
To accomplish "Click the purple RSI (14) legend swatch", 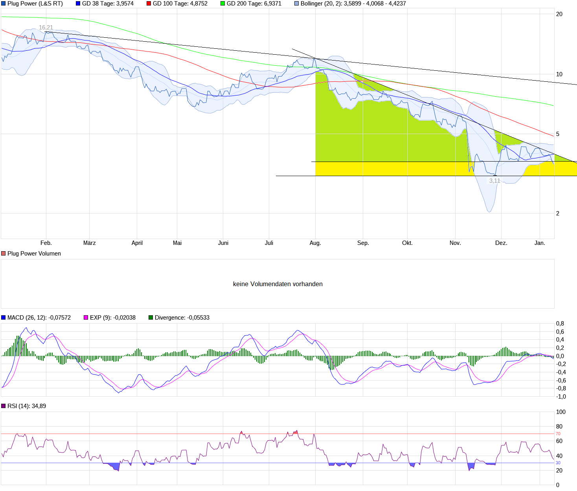I will (x=4, y=406).
